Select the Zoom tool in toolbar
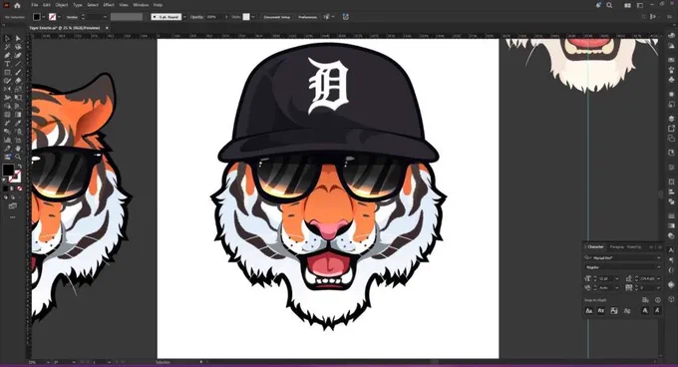The image size is (678, 367). [18, 156]
